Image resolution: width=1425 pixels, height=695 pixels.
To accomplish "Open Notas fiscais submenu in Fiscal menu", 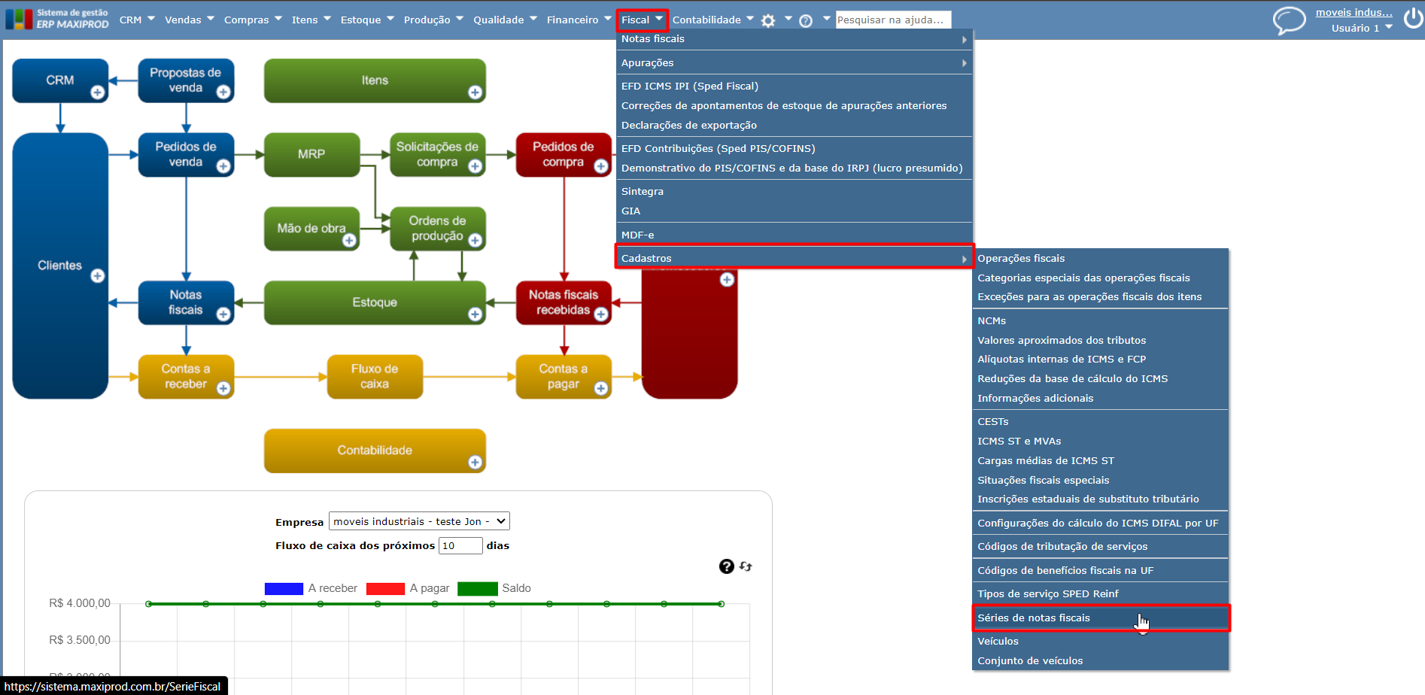I will point(795,39).
